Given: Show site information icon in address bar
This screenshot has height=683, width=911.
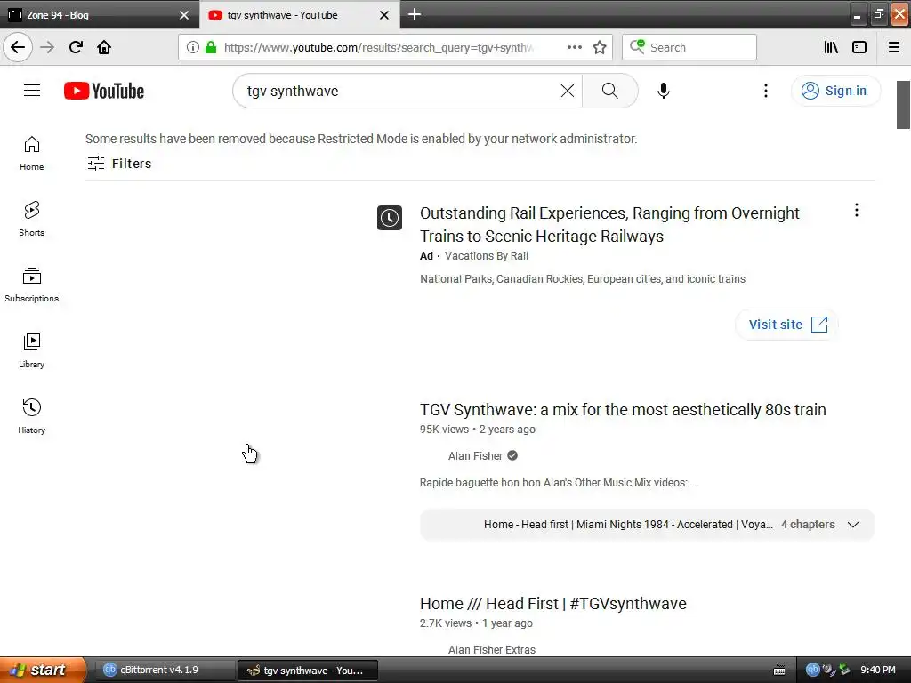Looking at the screenshot, I should 193,47.
